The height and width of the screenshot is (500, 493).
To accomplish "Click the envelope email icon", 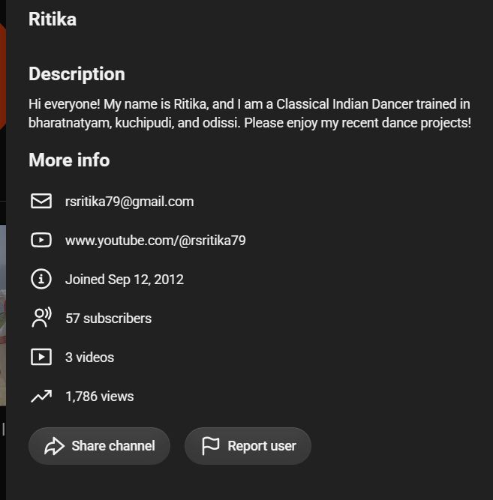I will click(41, 201).
